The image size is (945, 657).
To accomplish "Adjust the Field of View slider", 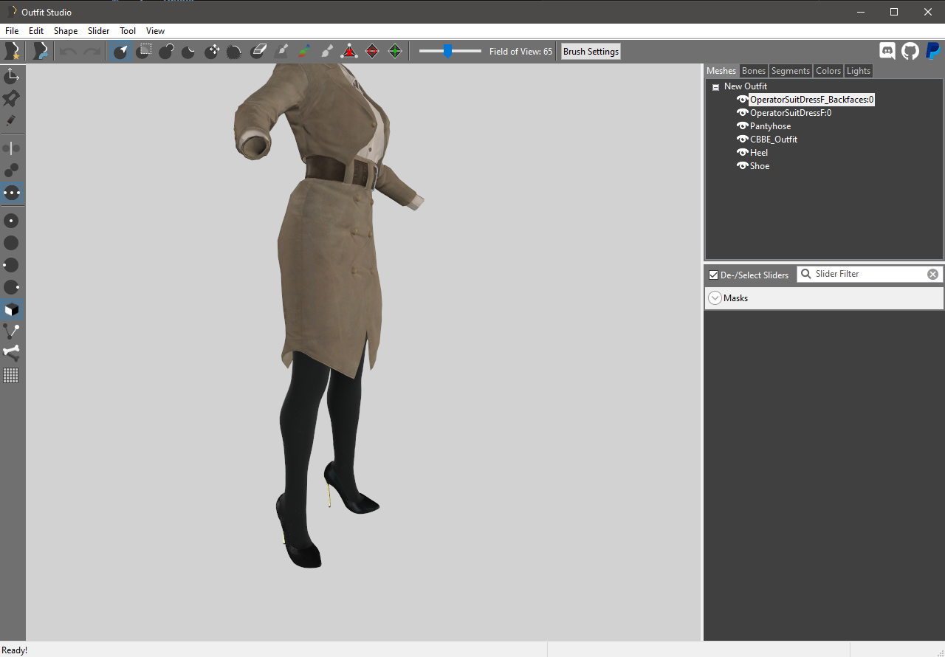I will pyautogui.click(x=447, y=51).
